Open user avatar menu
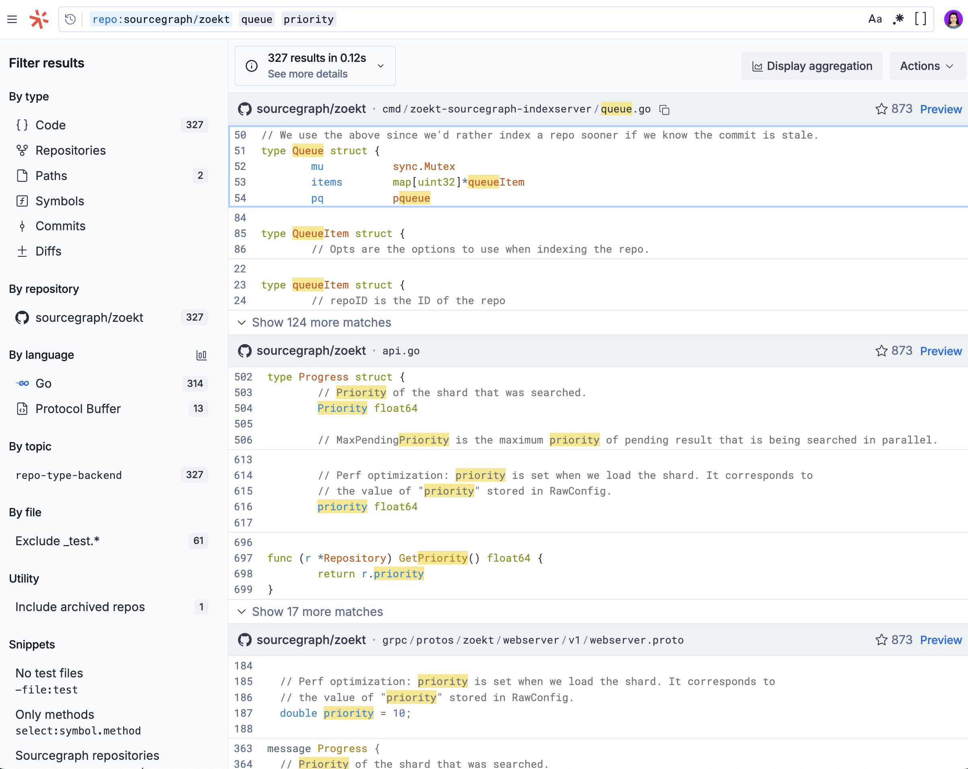This screenshot has height=769, width=968. [x=953, y=19]
